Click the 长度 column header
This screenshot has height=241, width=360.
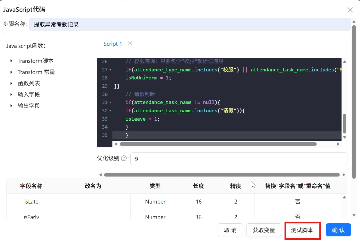(199, 186)
